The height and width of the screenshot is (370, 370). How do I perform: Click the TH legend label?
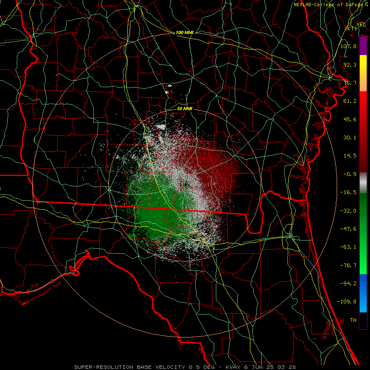(x=353, y=320)
